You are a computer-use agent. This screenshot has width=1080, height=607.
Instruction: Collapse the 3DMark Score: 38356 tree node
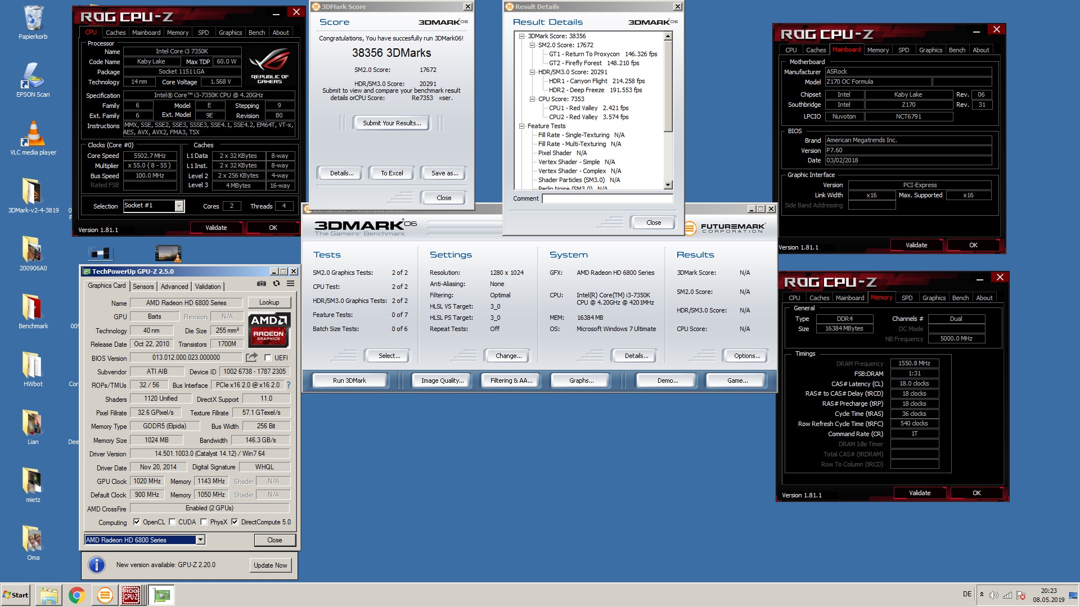point(521,36)
